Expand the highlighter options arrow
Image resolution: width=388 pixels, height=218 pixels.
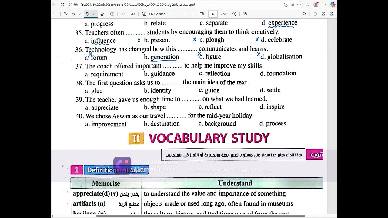79,14
